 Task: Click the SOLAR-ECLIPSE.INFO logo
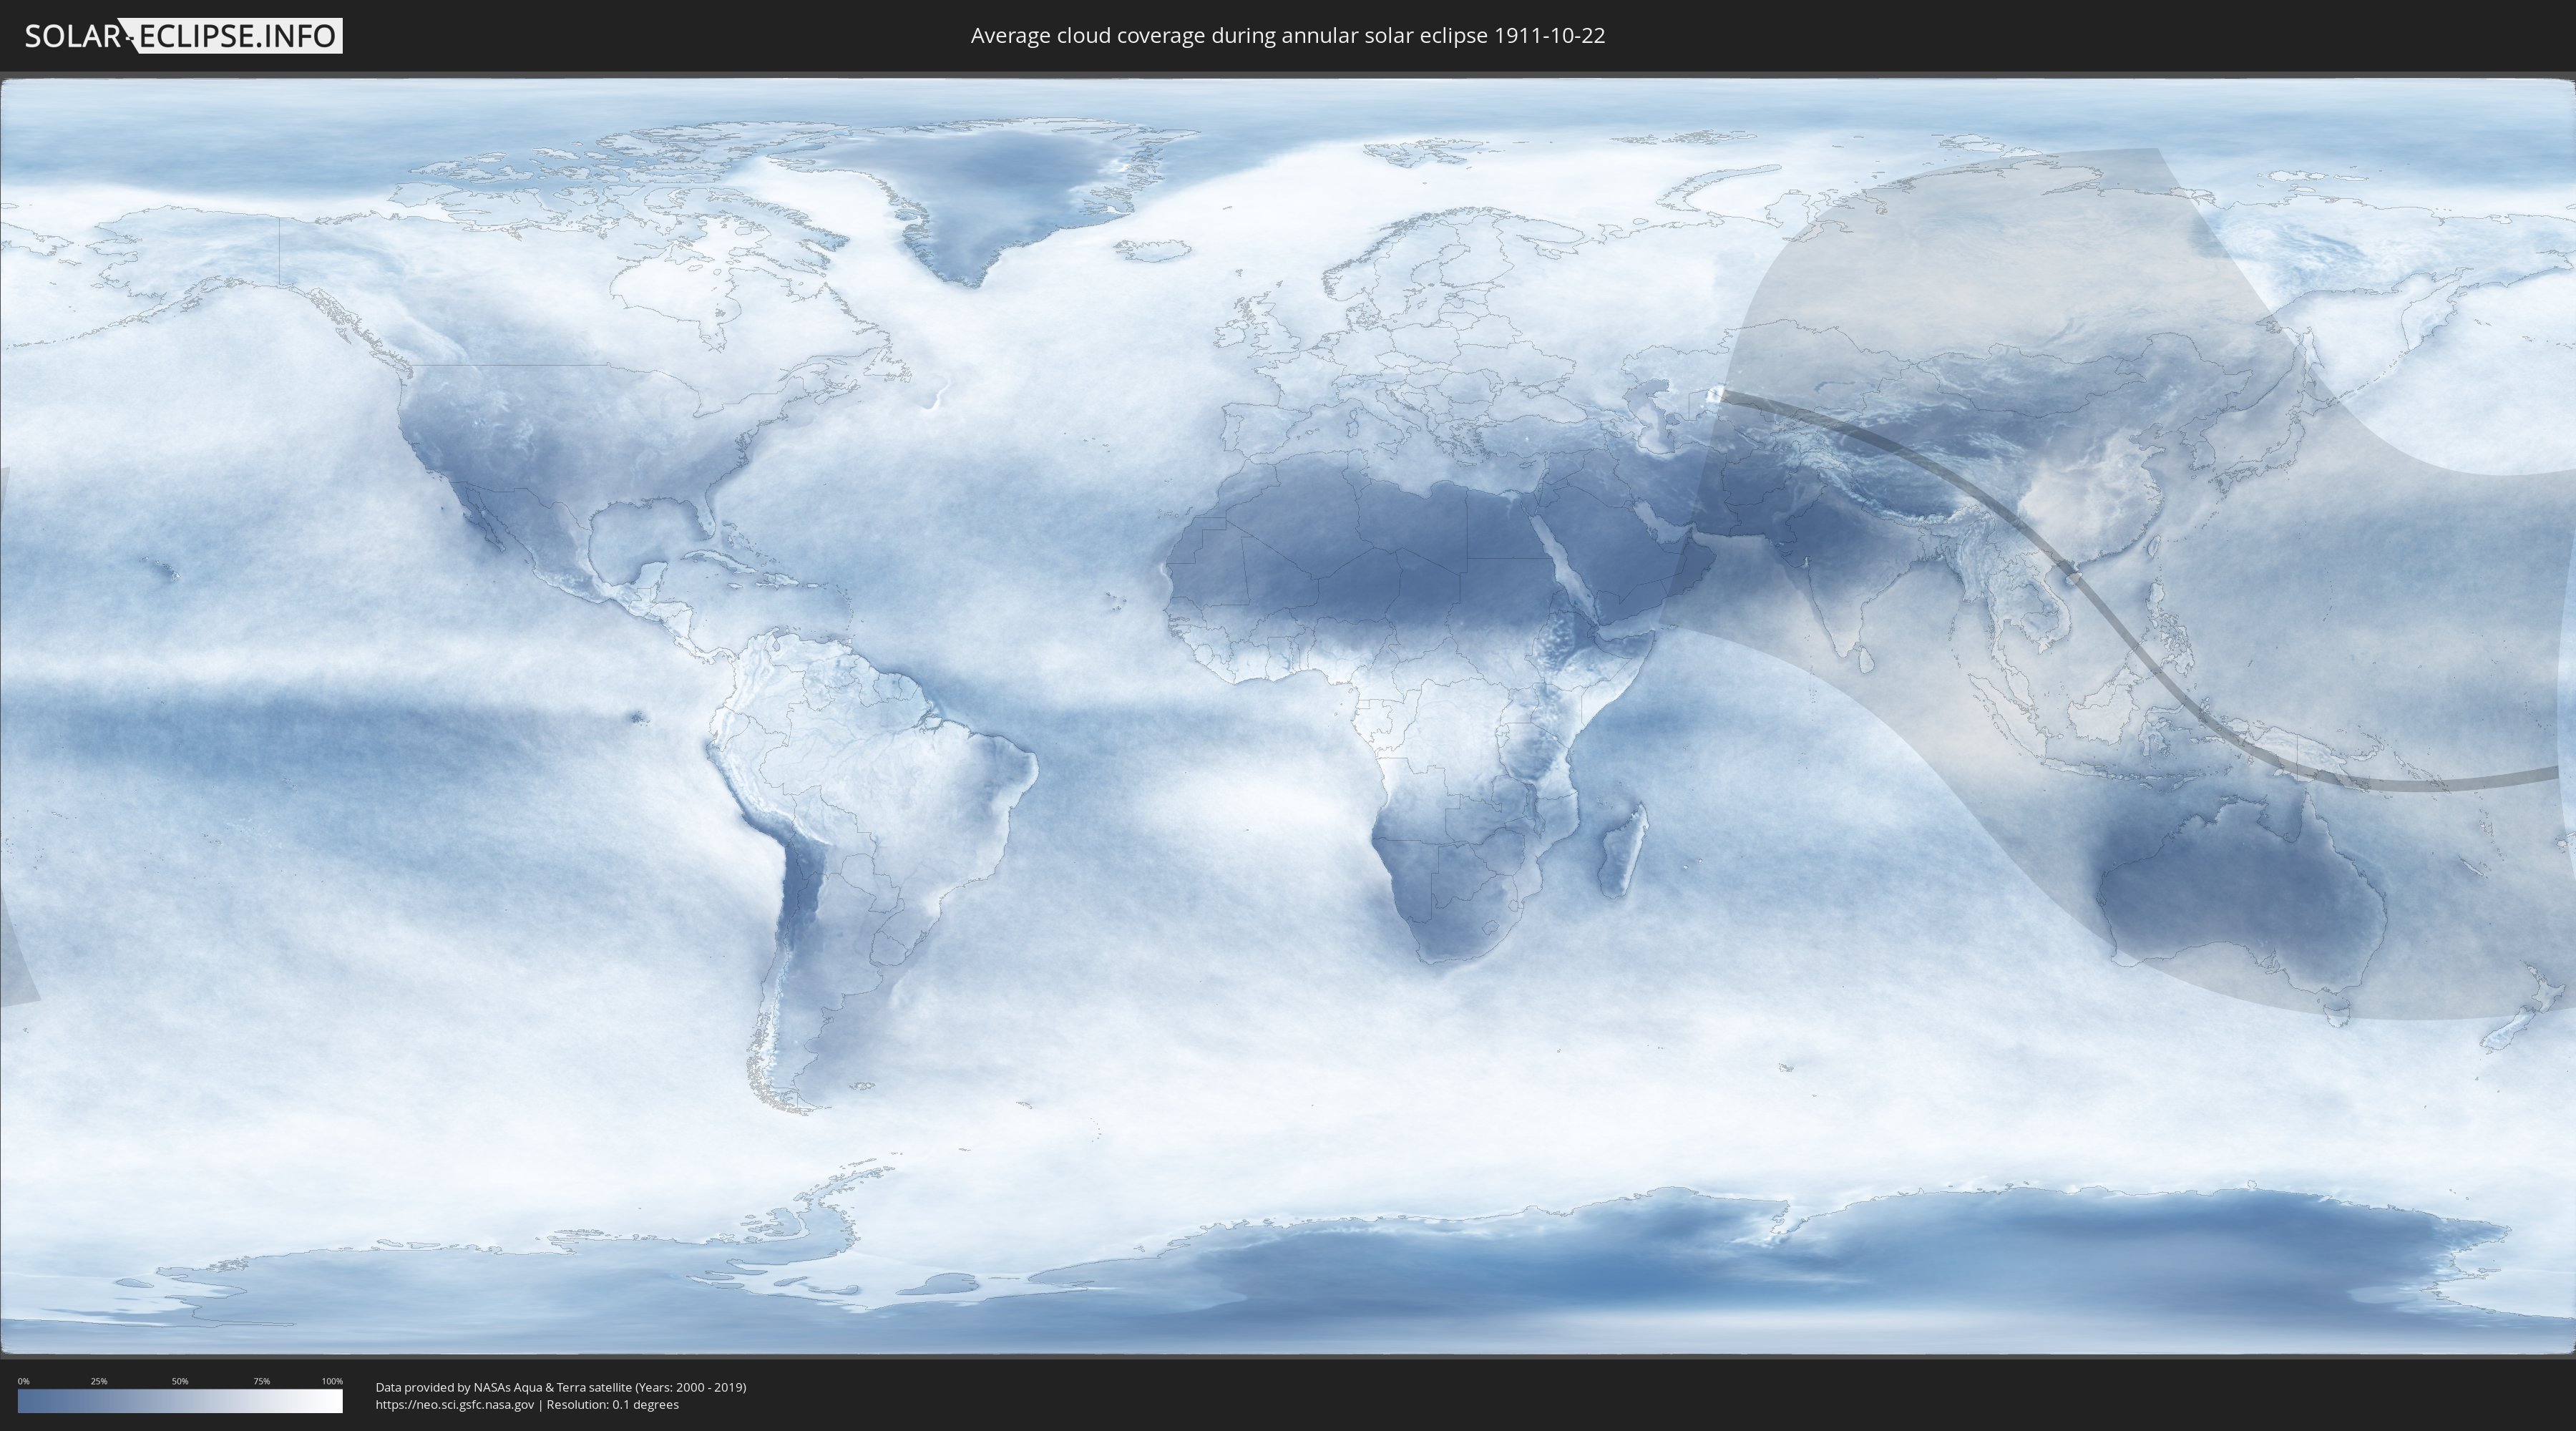183,36
